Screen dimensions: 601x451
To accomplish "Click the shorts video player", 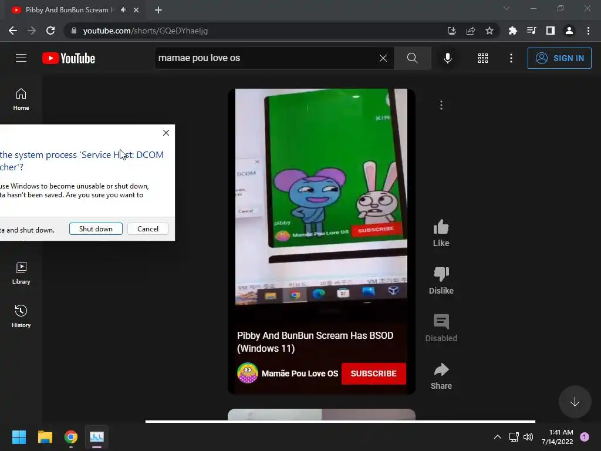I will click(x=321, y=197).
